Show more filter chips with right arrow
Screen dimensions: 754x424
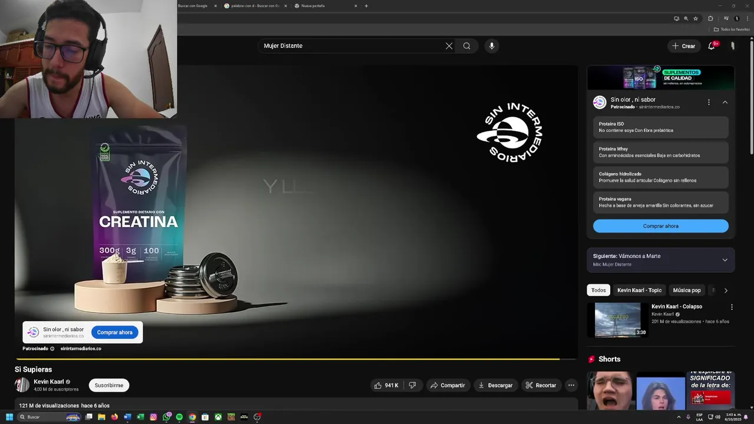726,290
